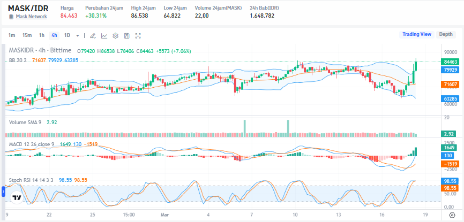Click the upper band tag 79929
The image size is (464, 222).
coord(450,70)
